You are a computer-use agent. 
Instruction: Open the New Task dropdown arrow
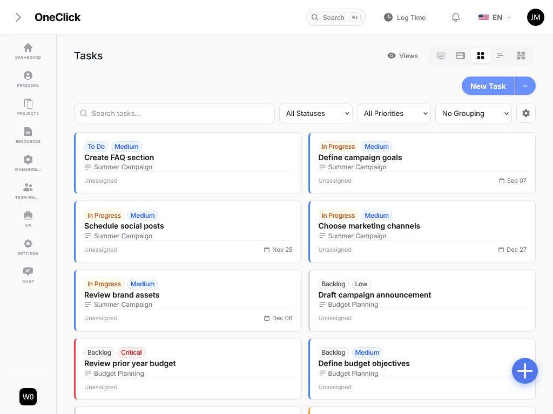pyautogui.click(x=525, y=86)
